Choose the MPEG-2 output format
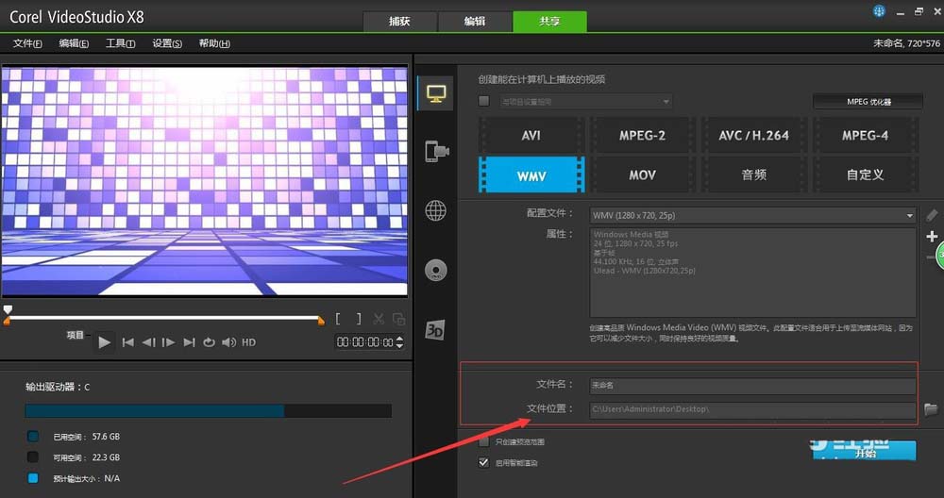This screenshot has width=944, height=498. (x=642, y=135)
